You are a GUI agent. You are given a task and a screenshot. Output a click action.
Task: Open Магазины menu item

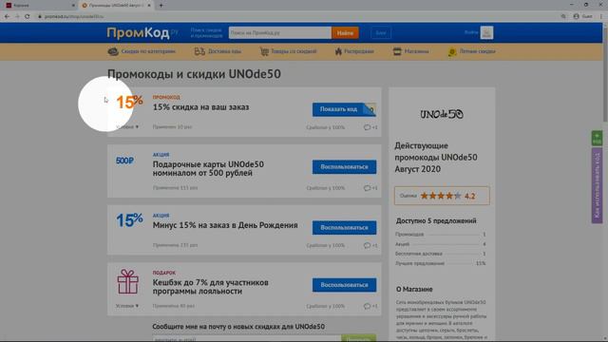(x=416, y=51)
